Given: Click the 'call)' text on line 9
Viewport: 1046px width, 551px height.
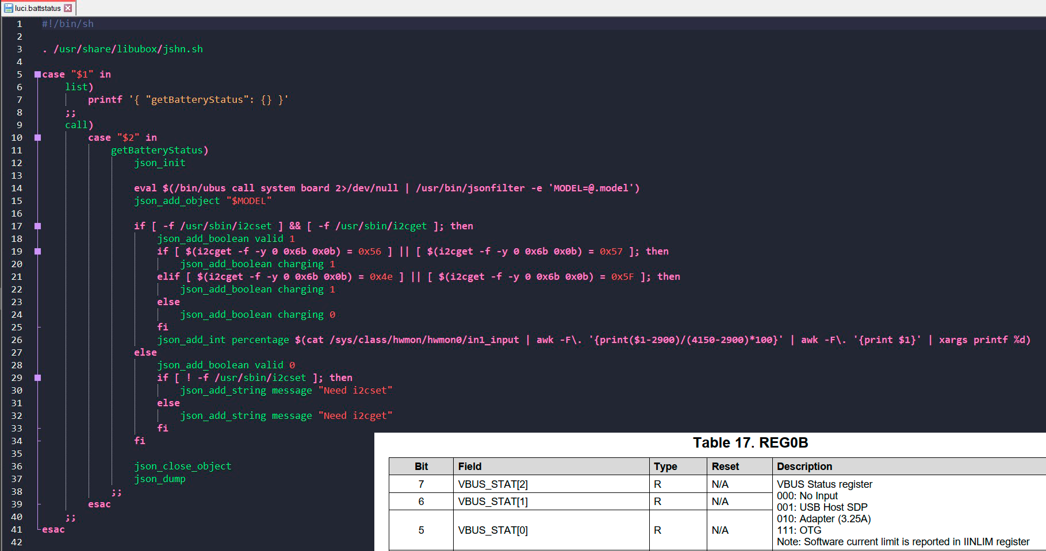Looking at the screenshot, I should [79, 125].
